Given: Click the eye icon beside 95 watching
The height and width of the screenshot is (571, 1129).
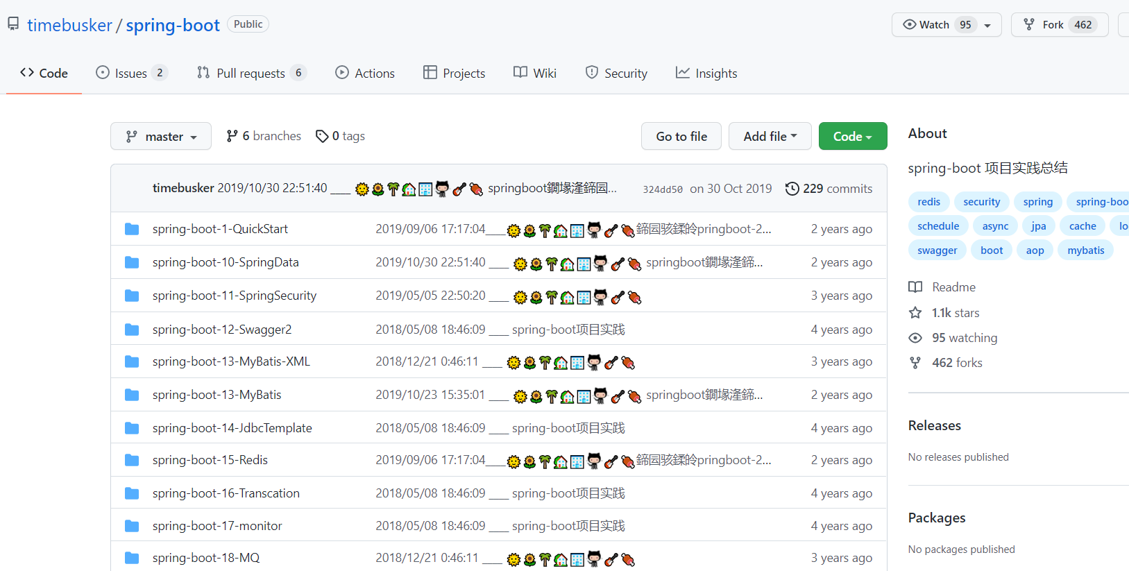Looking at the screenshot, I should pos(915,338).
